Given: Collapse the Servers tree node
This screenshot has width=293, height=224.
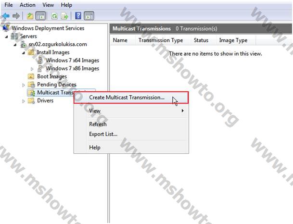Looking at the screenshot, I should [7, 37].
